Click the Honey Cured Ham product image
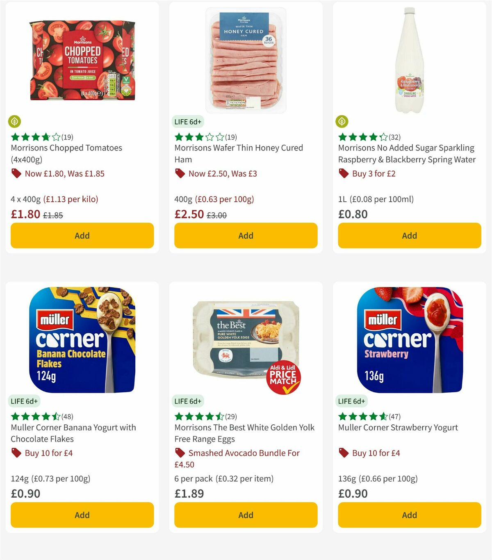492x560 pixels. (245, 57)
